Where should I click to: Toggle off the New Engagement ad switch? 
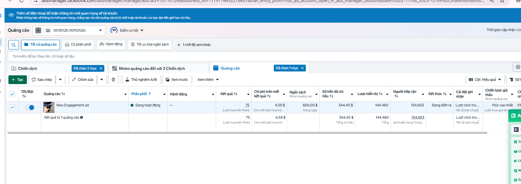pyautogui.click(x=29, y=107)
